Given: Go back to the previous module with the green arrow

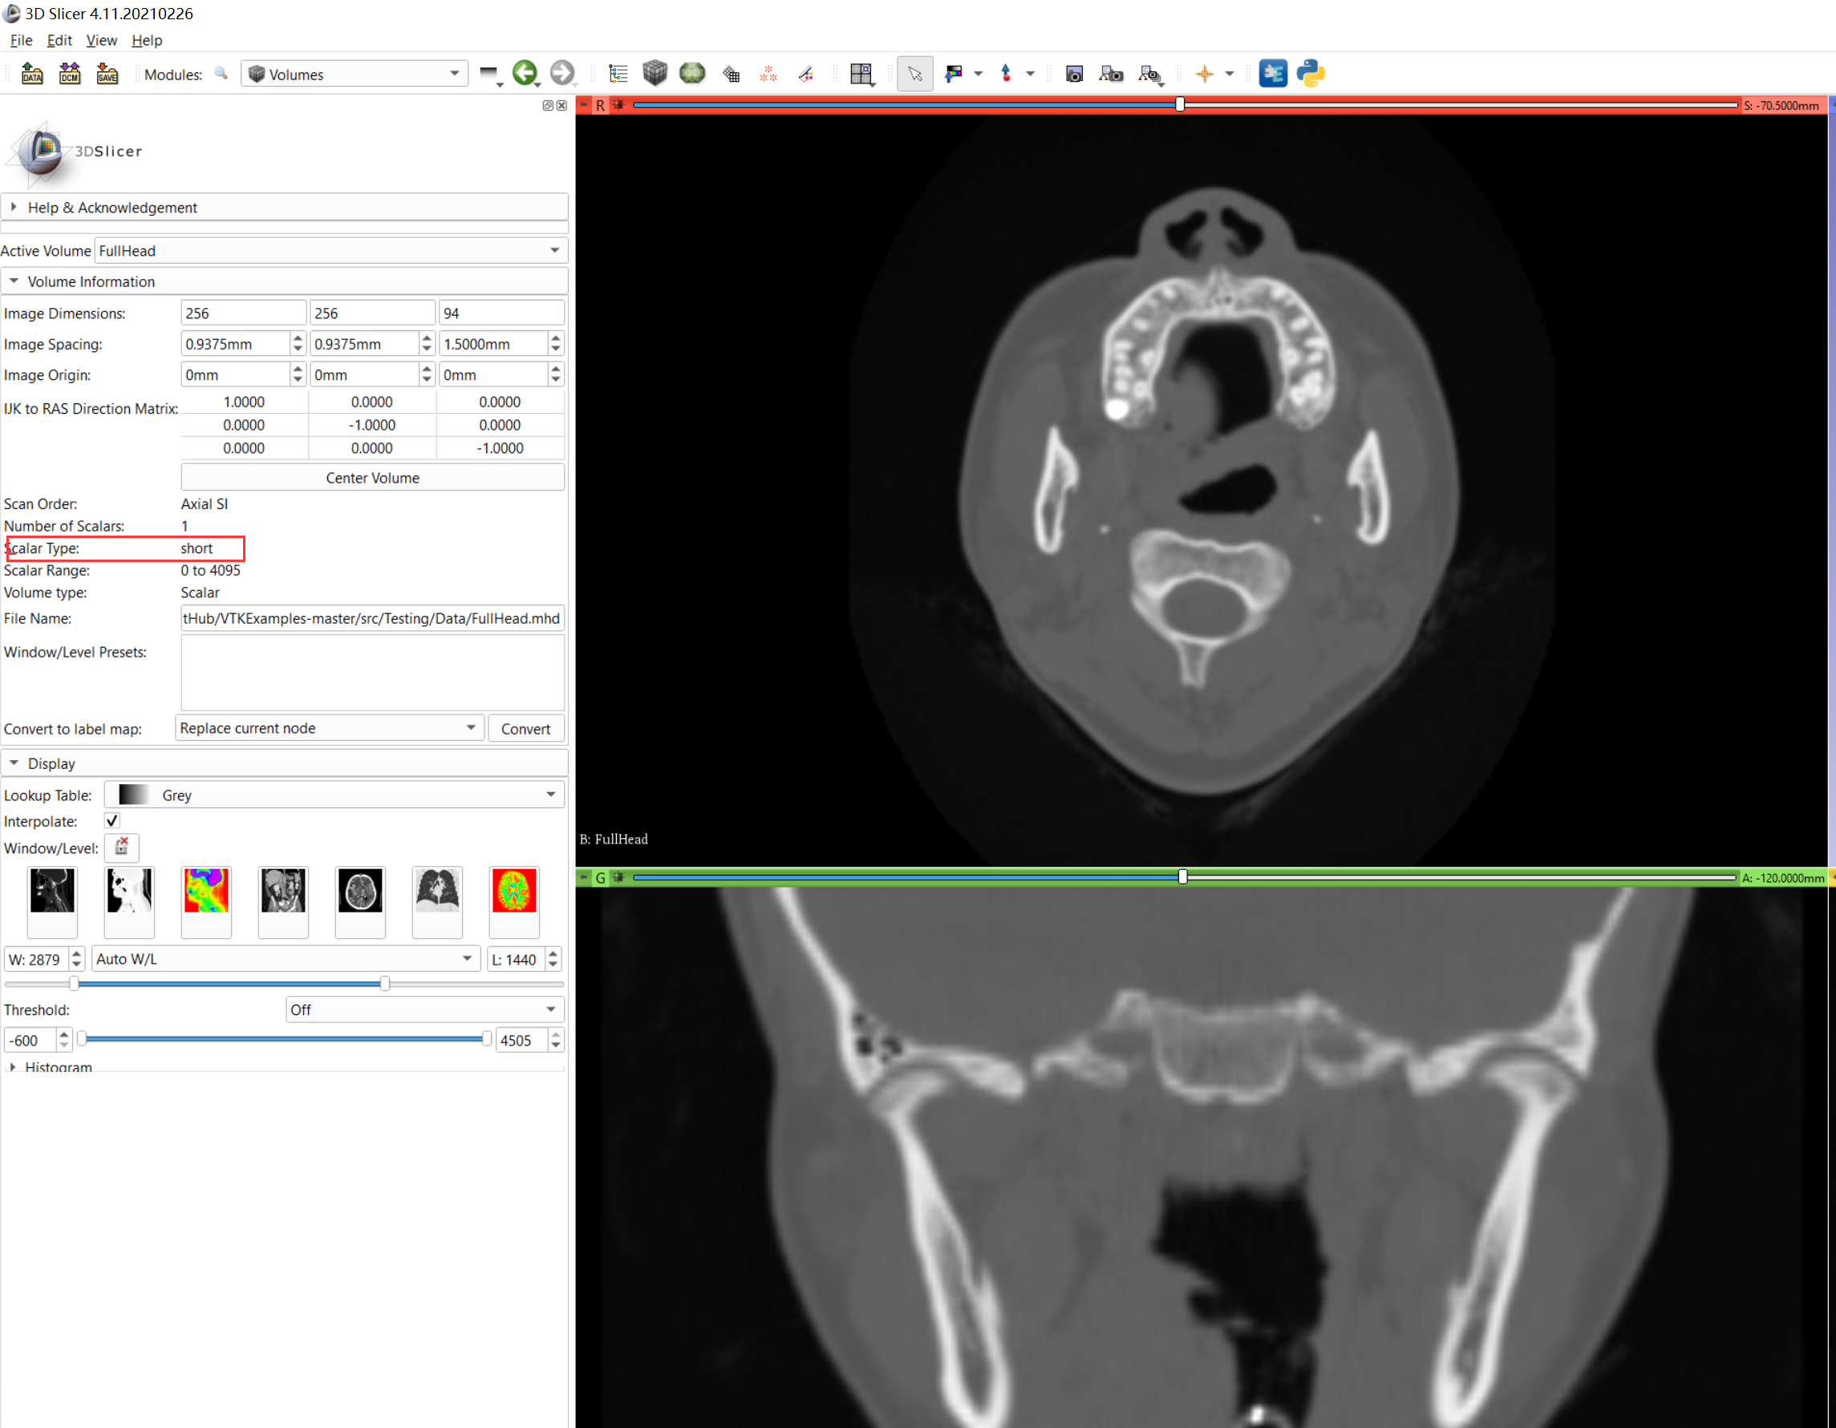Looking at the screenshot, I should click(x=525, y=74).
